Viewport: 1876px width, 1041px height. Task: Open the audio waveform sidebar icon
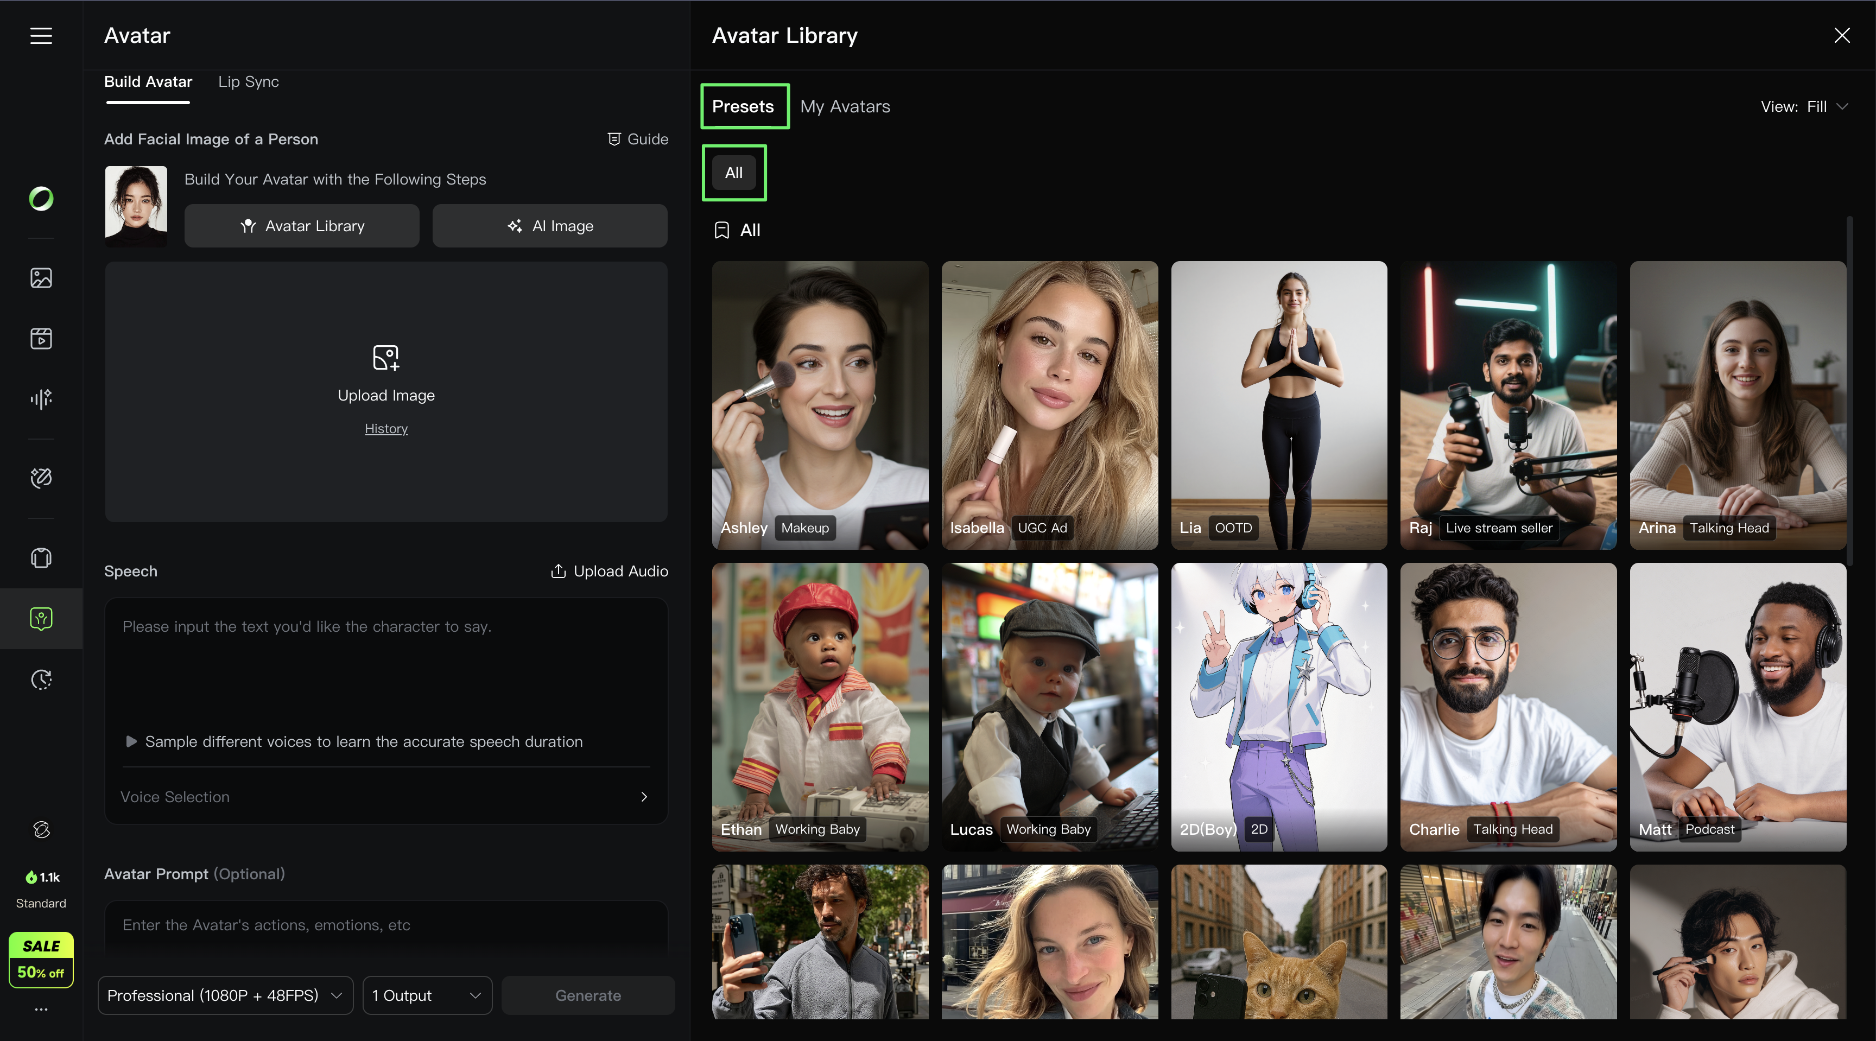(41, 398)
